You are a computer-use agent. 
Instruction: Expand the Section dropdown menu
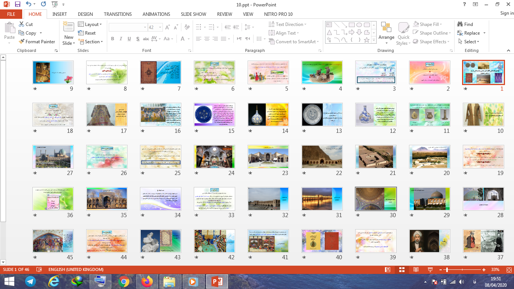pos(90,42)
